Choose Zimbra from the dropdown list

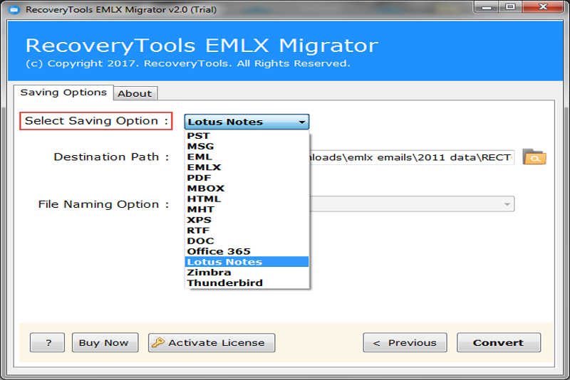(247, 273)
